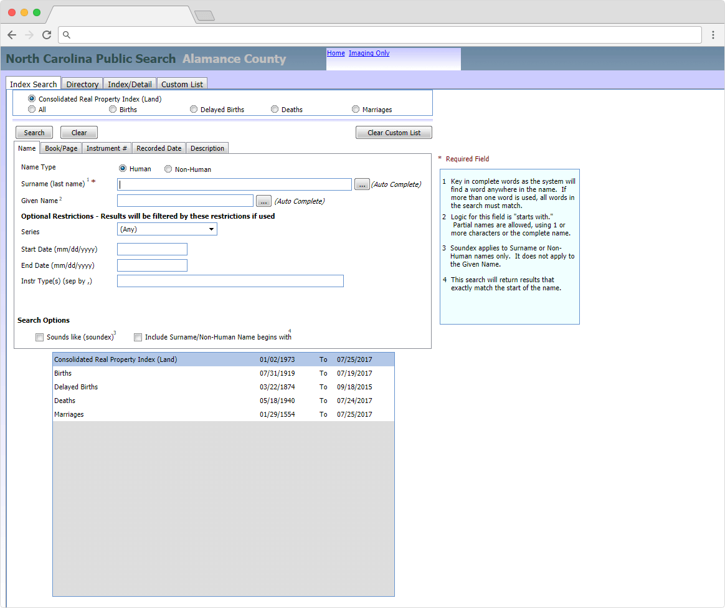The image size is (725, 608).
Task: Click the Given Name auto complete ellipsis button
Action: tap(263, 201)
